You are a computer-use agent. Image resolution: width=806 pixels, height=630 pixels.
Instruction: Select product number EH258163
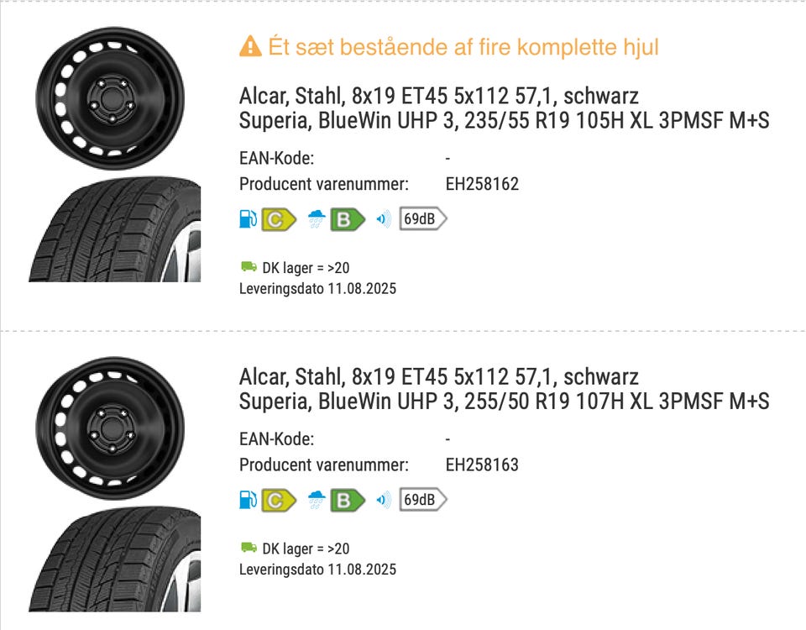[482, 465]
